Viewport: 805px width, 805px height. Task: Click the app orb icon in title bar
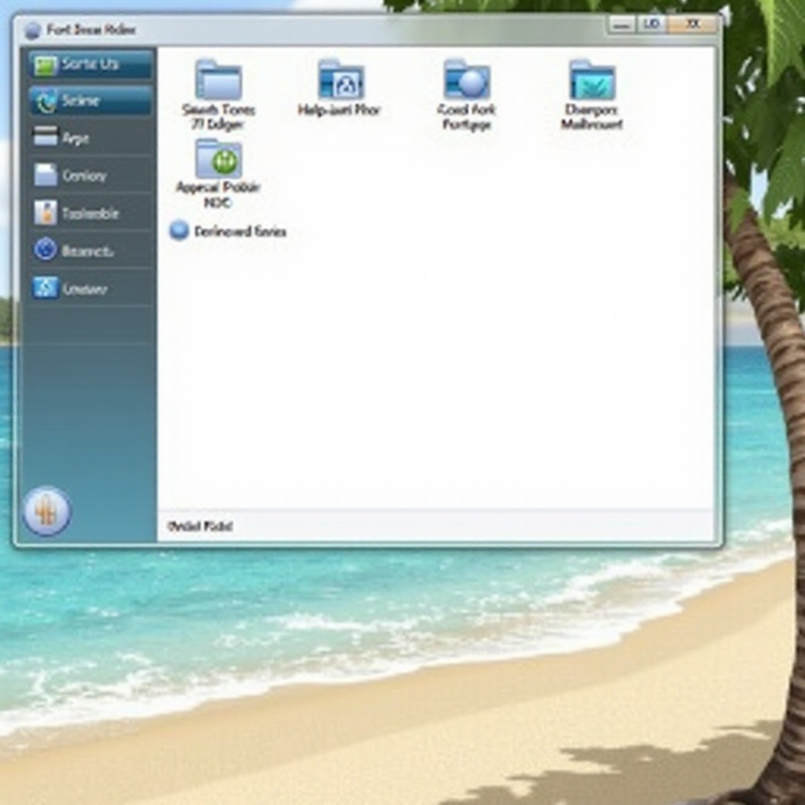click(x=32, y=31)
